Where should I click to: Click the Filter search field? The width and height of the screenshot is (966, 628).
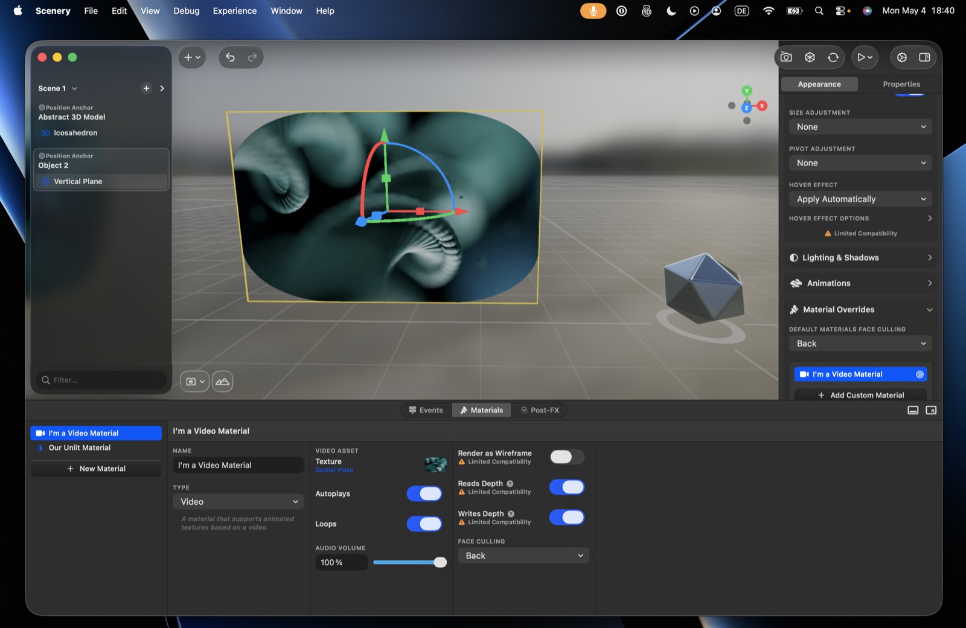[x=101, y=380]
